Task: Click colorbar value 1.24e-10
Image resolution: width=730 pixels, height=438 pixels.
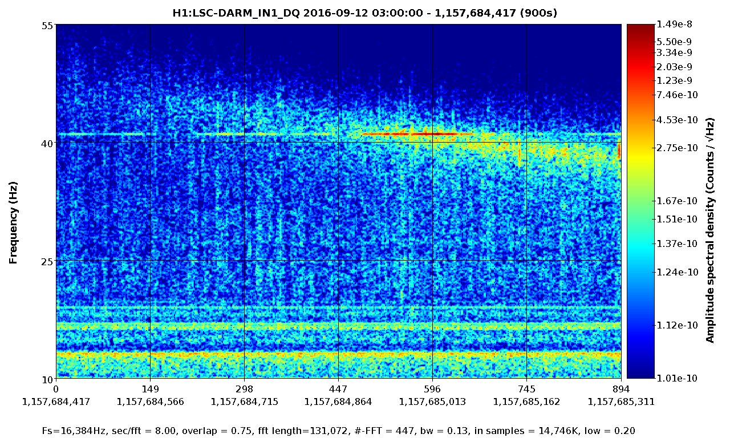Action: pyautogui.click(x=677, y=272)
